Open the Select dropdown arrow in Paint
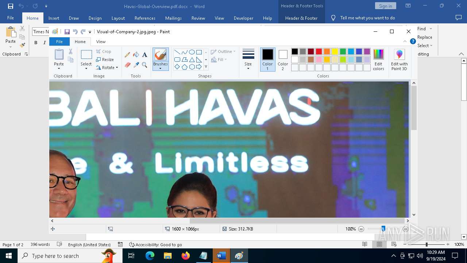Image resolution: width=467 pixels, height=263 pixels. point(86,69)
